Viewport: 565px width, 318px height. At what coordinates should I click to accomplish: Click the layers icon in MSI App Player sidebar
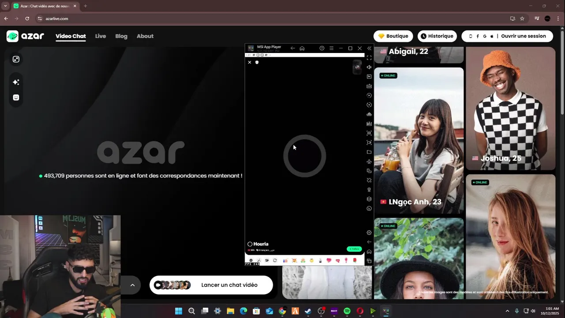(x=369, y=199)
